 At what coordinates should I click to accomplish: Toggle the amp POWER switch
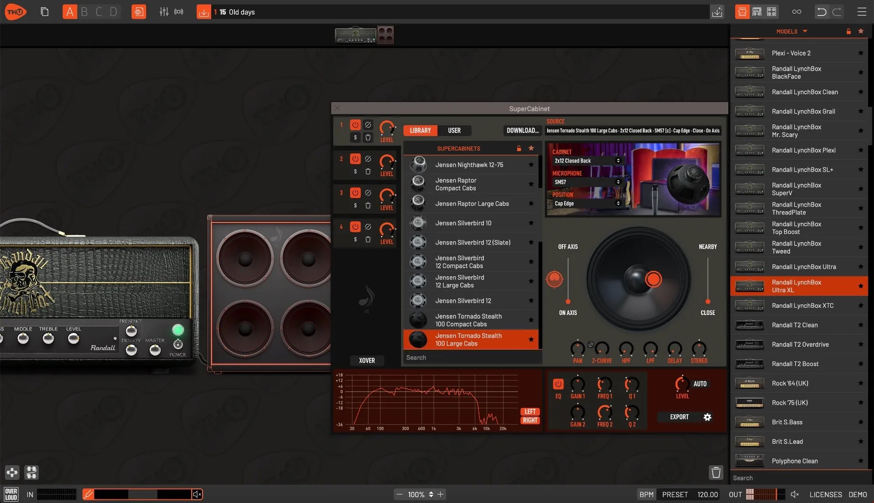(178, 344)
